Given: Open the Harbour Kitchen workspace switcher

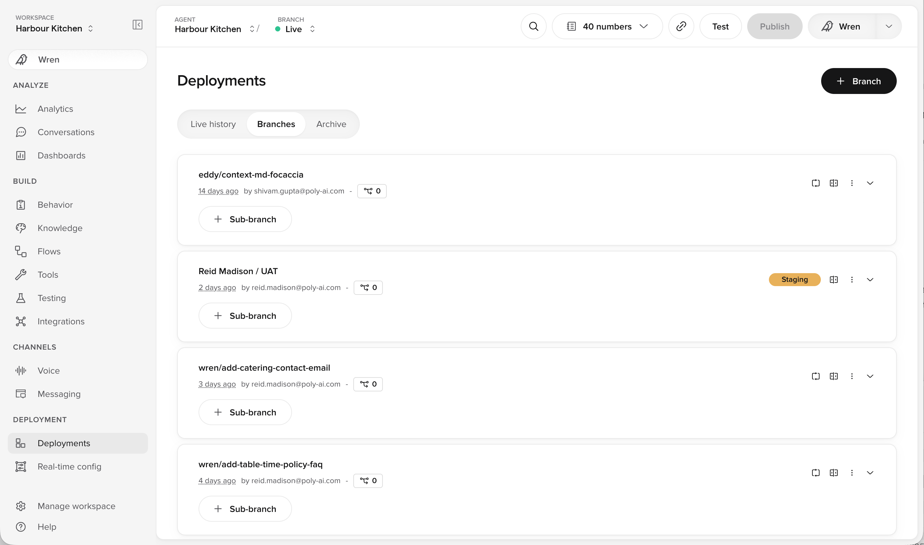Looking at the screenshot, I should (x=55, y=28).
